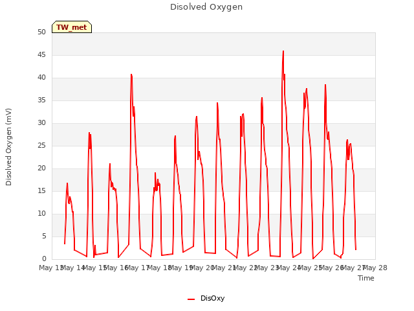Click the DisOxy legend entry

click(206, 298)
